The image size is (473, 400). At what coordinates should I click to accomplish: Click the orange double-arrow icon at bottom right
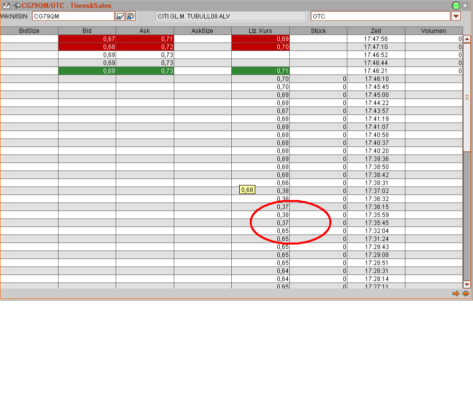tap(466, 293)
